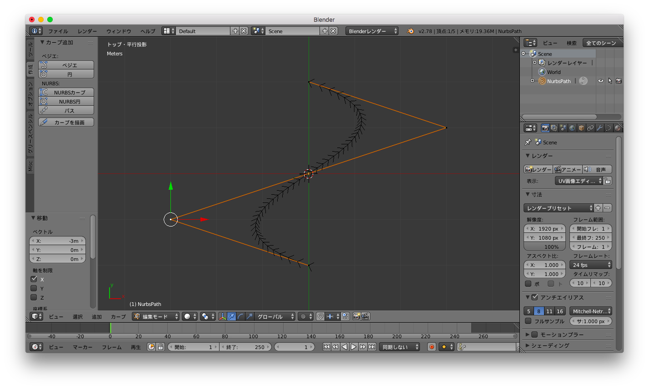
Task: Toggle NurbsPath visibility eye icon in outliner
Action: [x=602, y=80]
